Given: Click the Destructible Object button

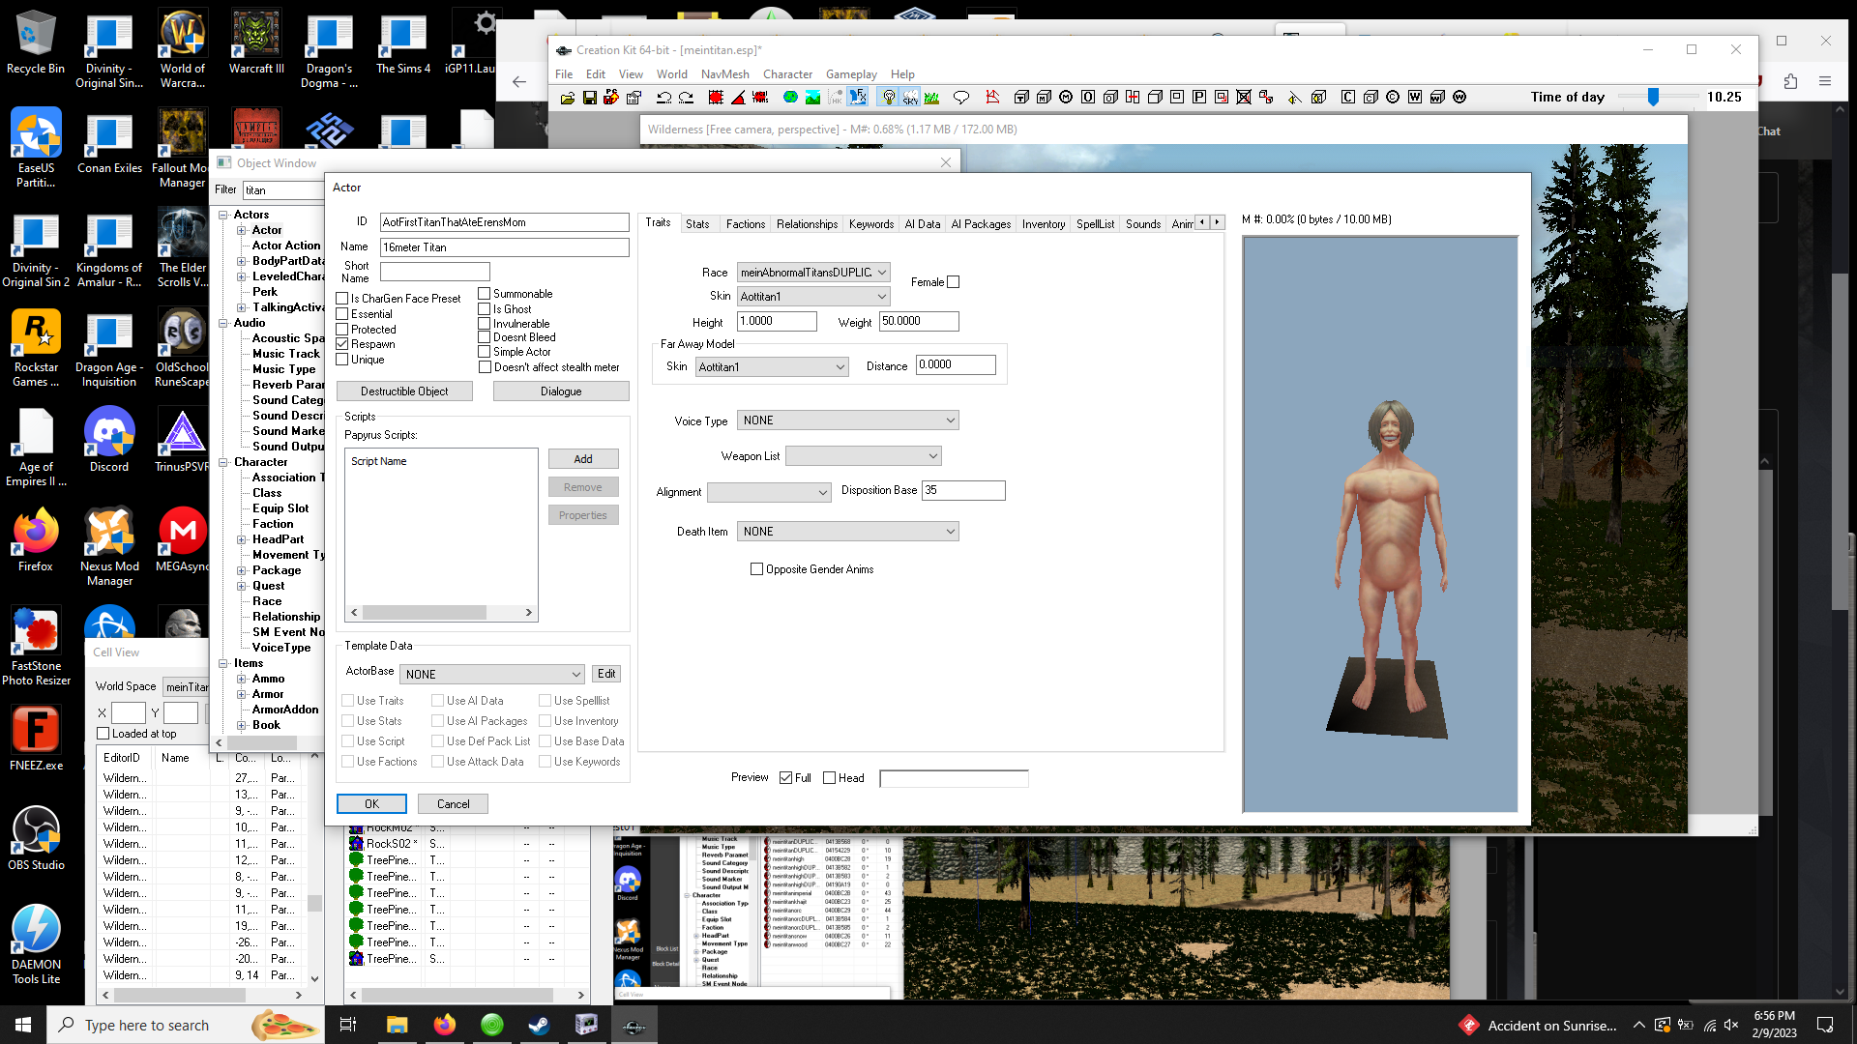Looking at the screenshot, I should [x=404, y=391].
